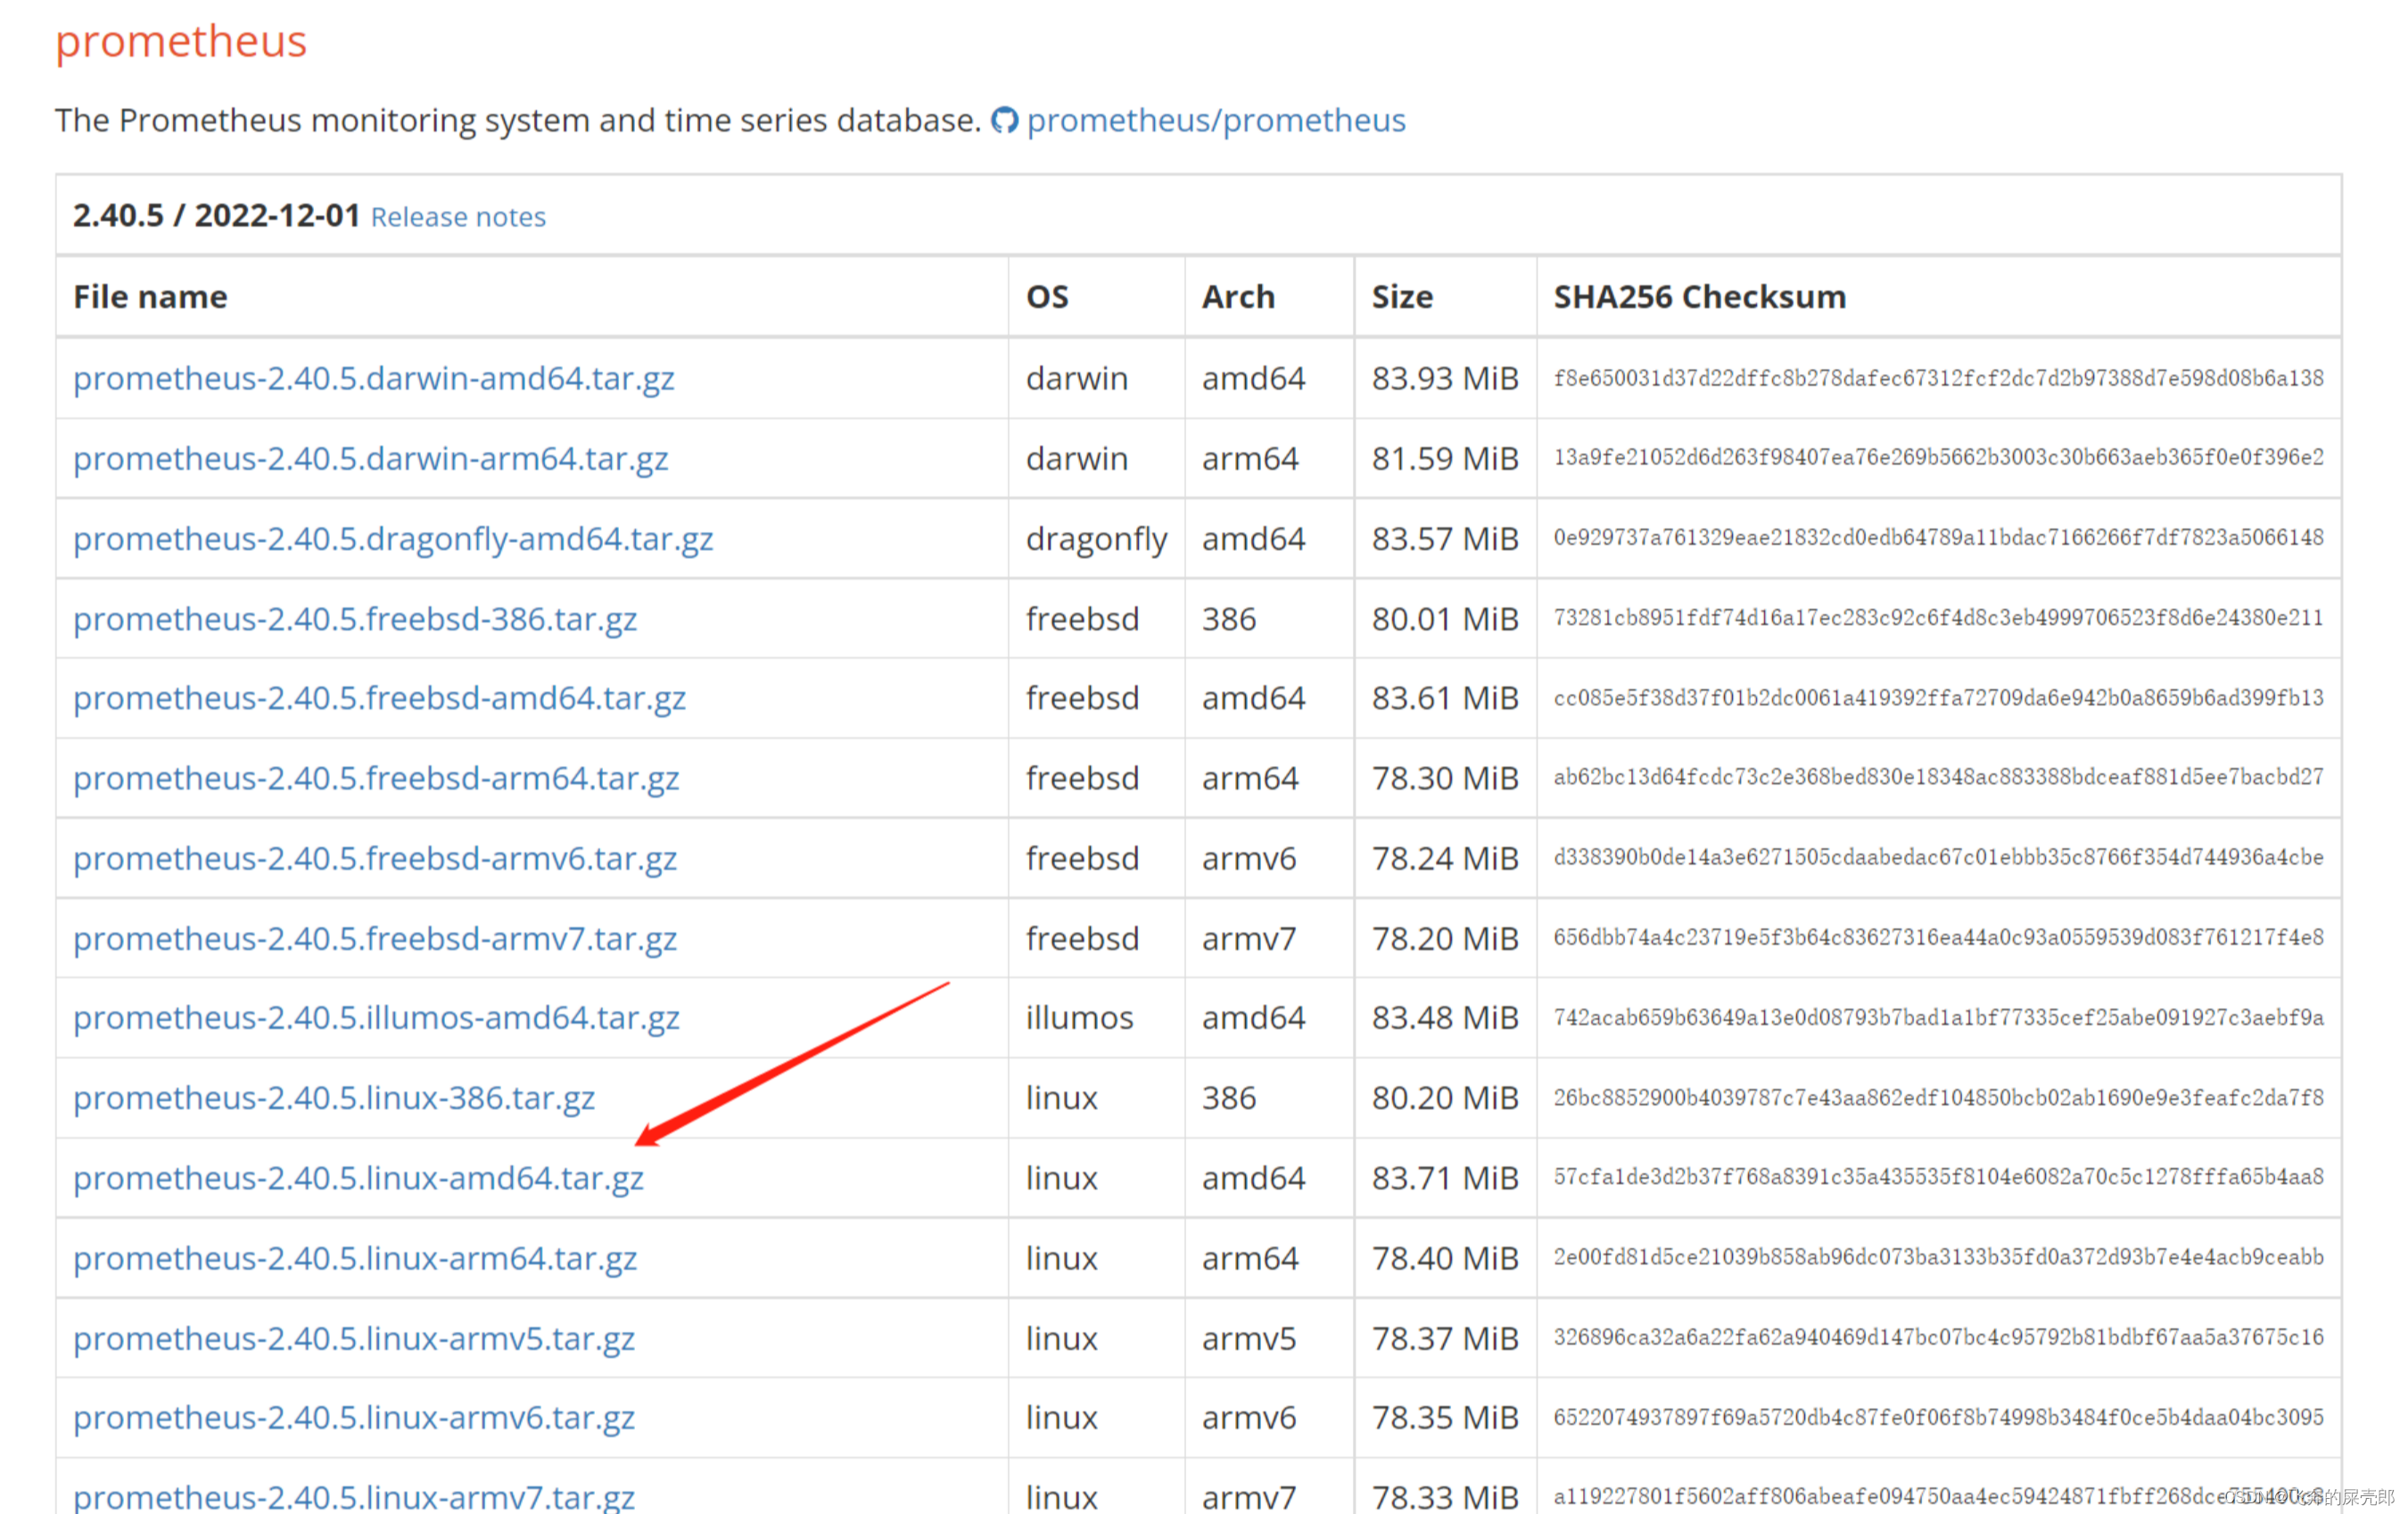Download prometheus-2.40.5.freebsd-armv7.tar.gz
The height and width of the screenshot is (1514, 2408).
374,937
